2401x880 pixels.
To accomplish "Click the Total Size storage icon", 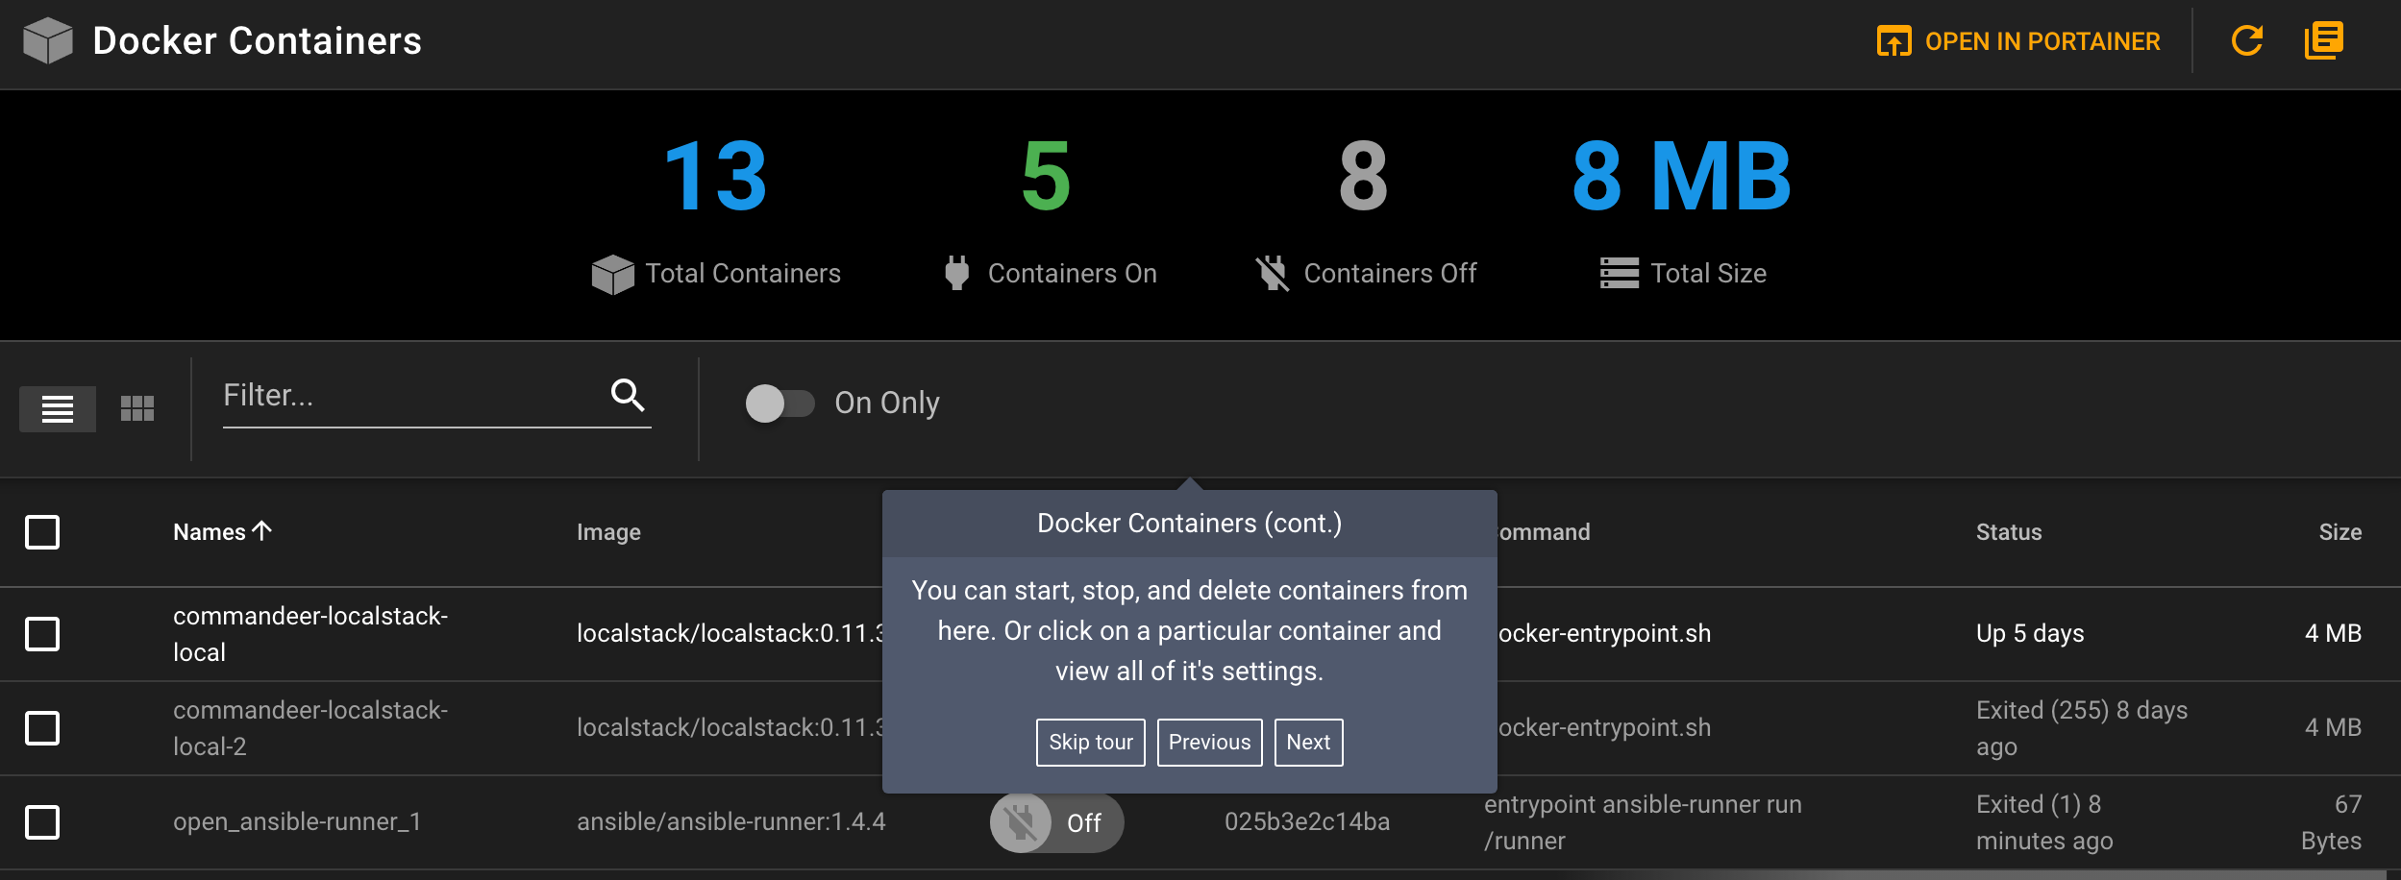I will (x=1620, y=273).
